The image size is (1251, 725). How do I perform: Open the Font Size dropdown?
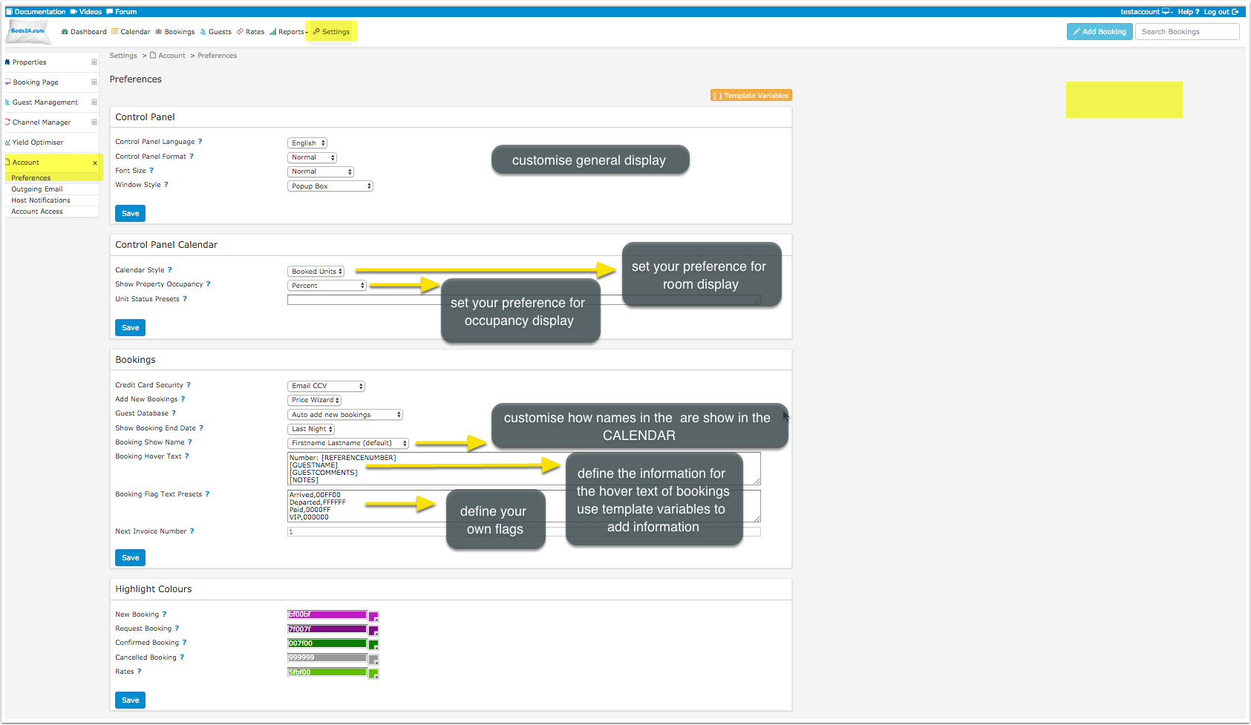(x=321, y=171)
